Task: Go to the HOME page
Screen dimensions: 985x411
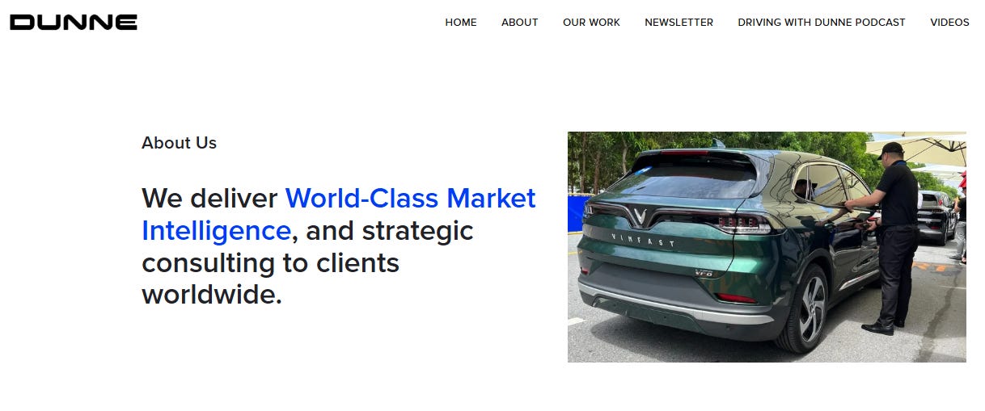Action: 461,23
